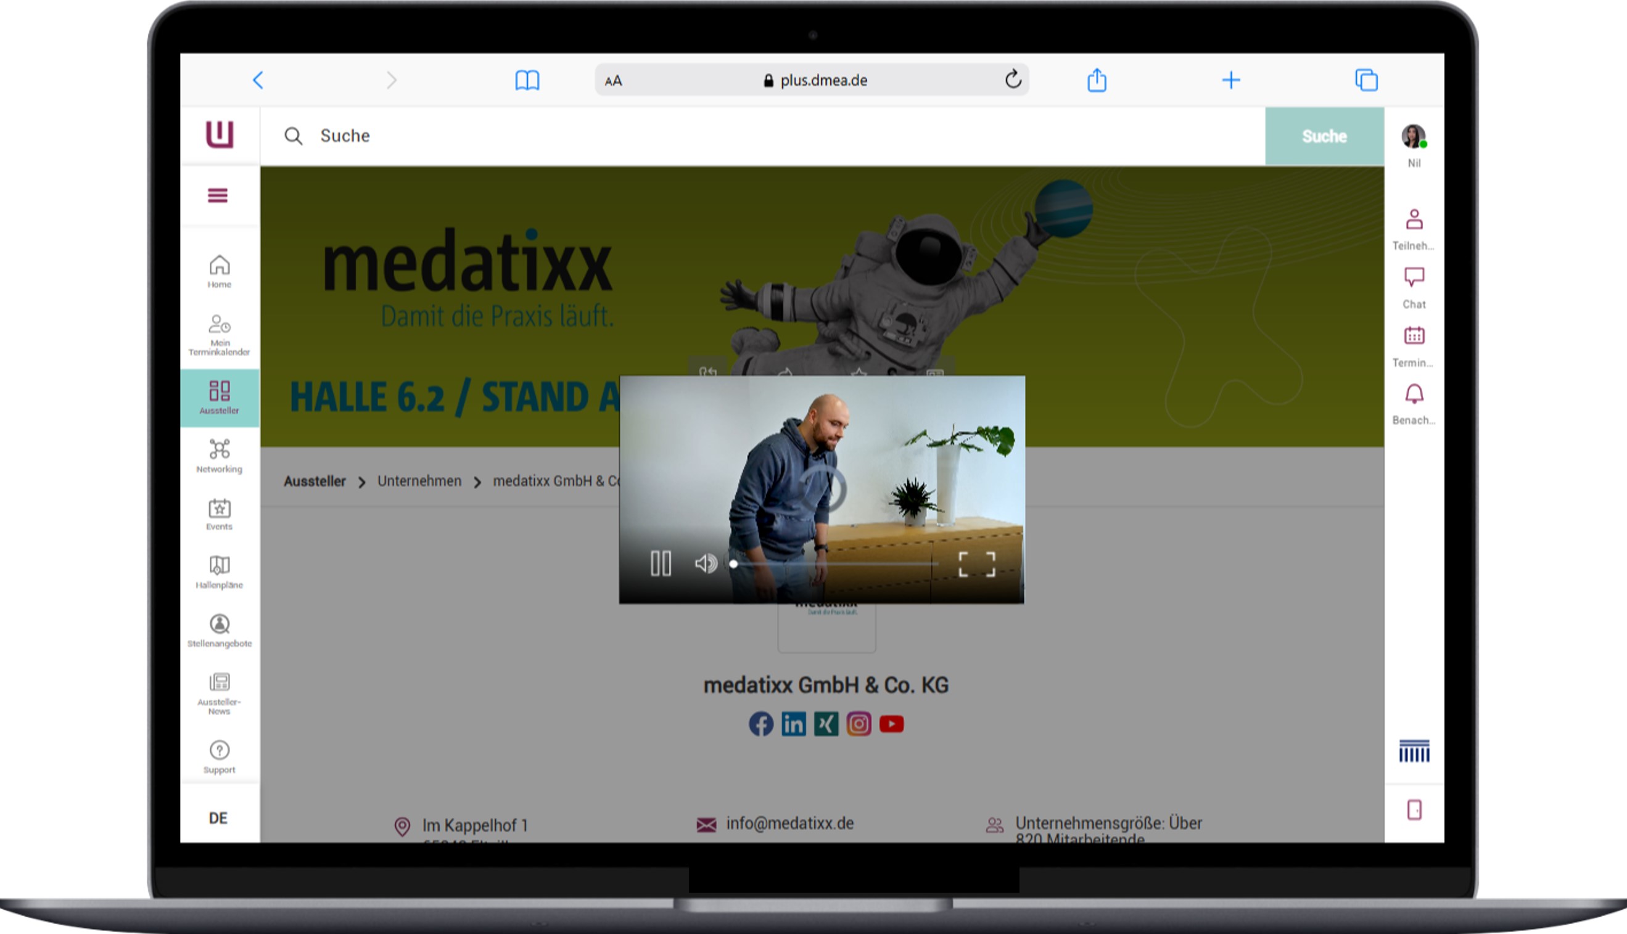Open the medatixx LinkedIn icon
Viewport: 1627px width, 934px height.
pos(794,724)
